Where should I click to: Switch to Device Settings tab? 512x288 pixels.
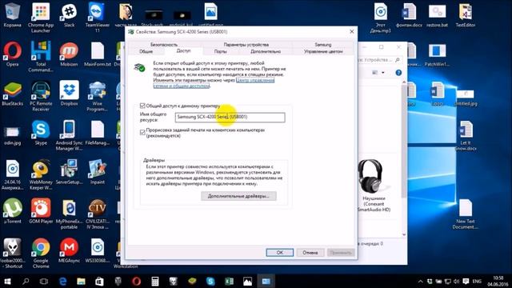pos(246,45)
